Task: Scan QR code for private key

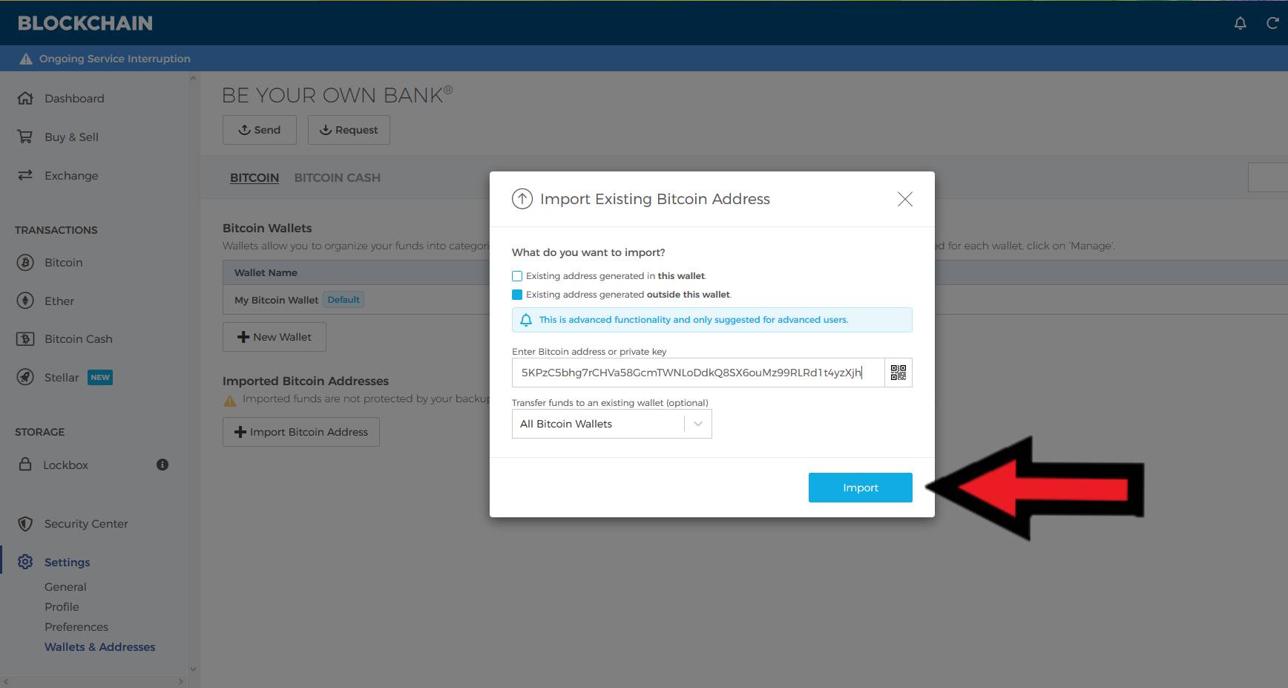Action: click(x=898, y=373)
